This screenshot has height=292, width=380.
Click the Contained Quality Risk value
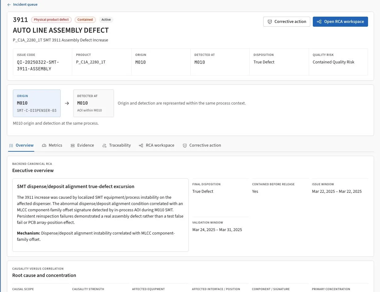click(x=333, y=62)
